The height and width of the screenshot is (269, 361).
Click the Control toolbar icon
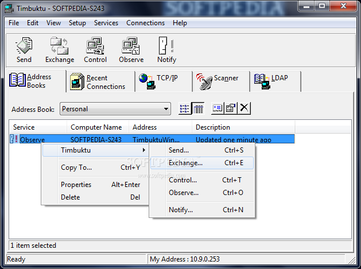point(95,50)
